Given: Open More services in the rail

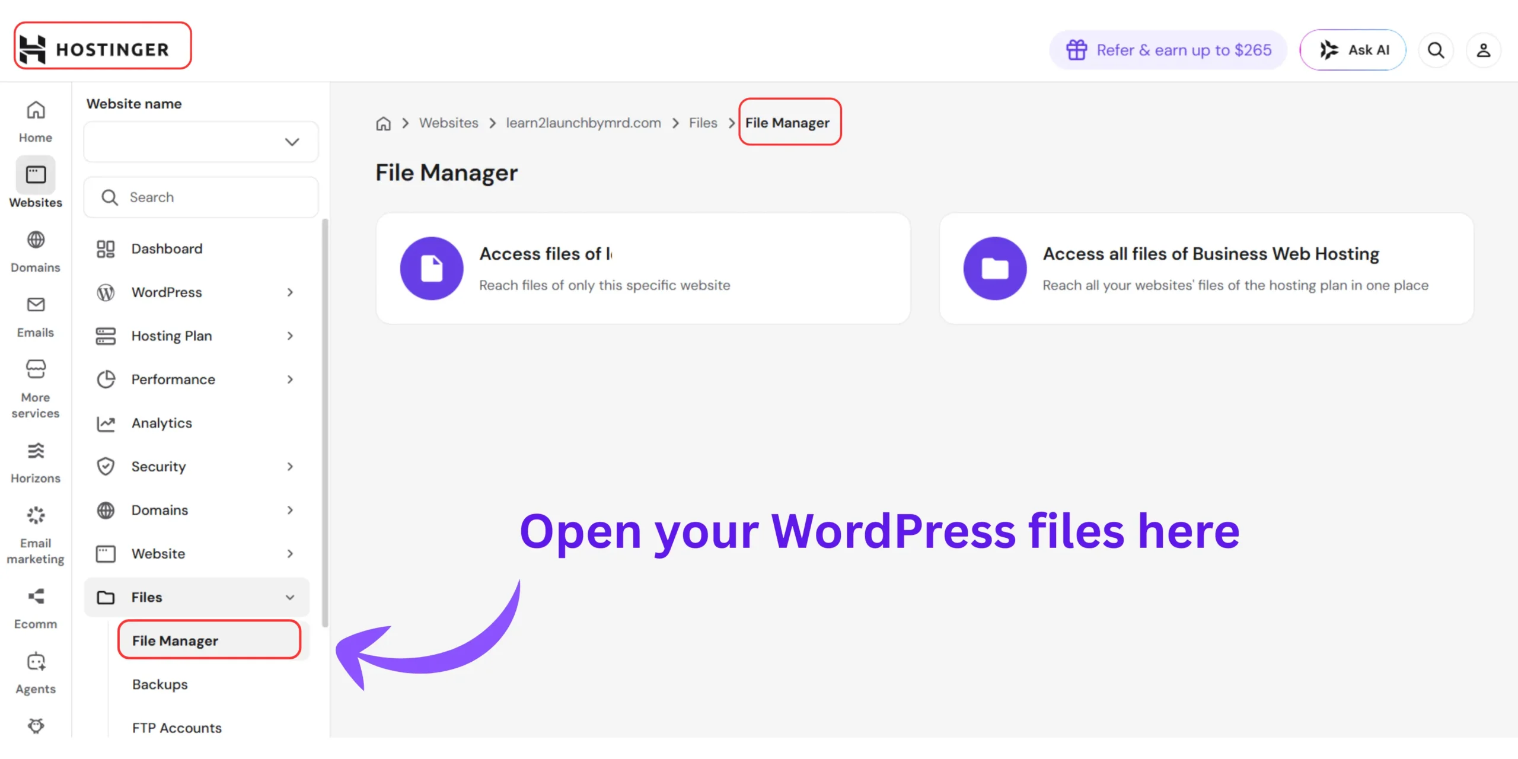Looking at the screenshot, I should pyautogui.click(x=36, y=390).
